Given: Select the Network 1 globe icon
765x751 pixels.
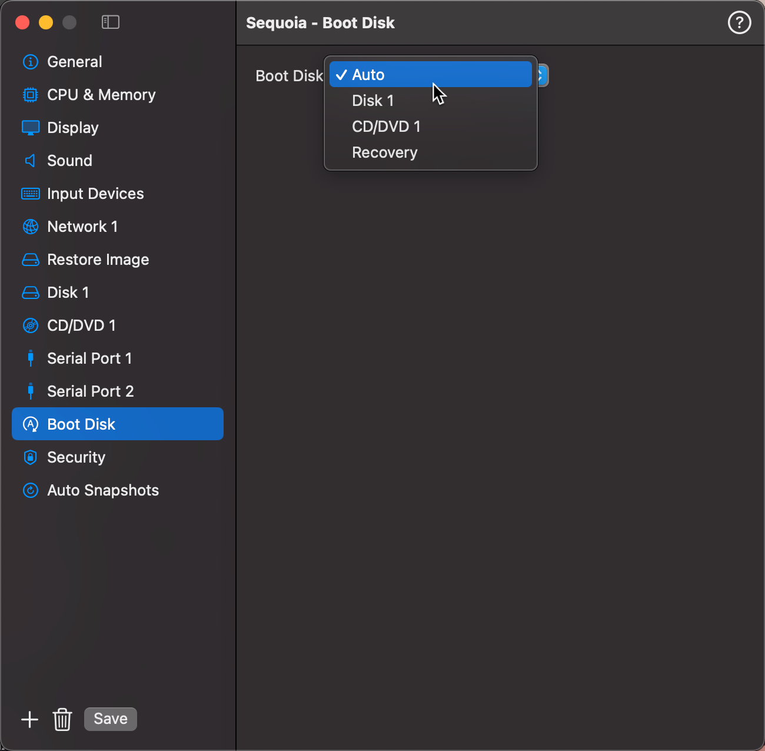Looking at the screenshot, I should [30, 227].
